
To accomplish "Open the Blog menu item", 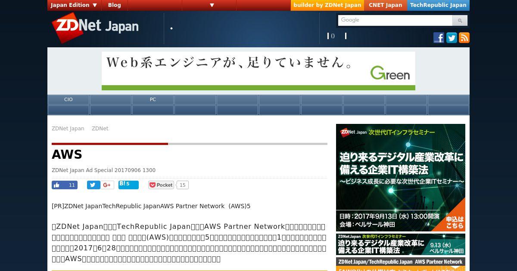I will coord(114,5).
